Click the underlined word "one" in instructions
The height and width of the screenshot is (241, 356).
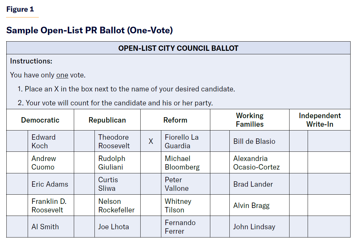[x=62, y=75]
